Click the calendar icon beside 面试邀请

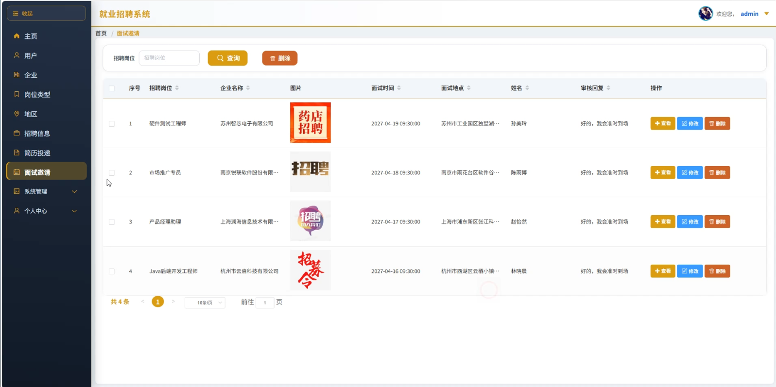pyautogui.click(x=17, y=172)
